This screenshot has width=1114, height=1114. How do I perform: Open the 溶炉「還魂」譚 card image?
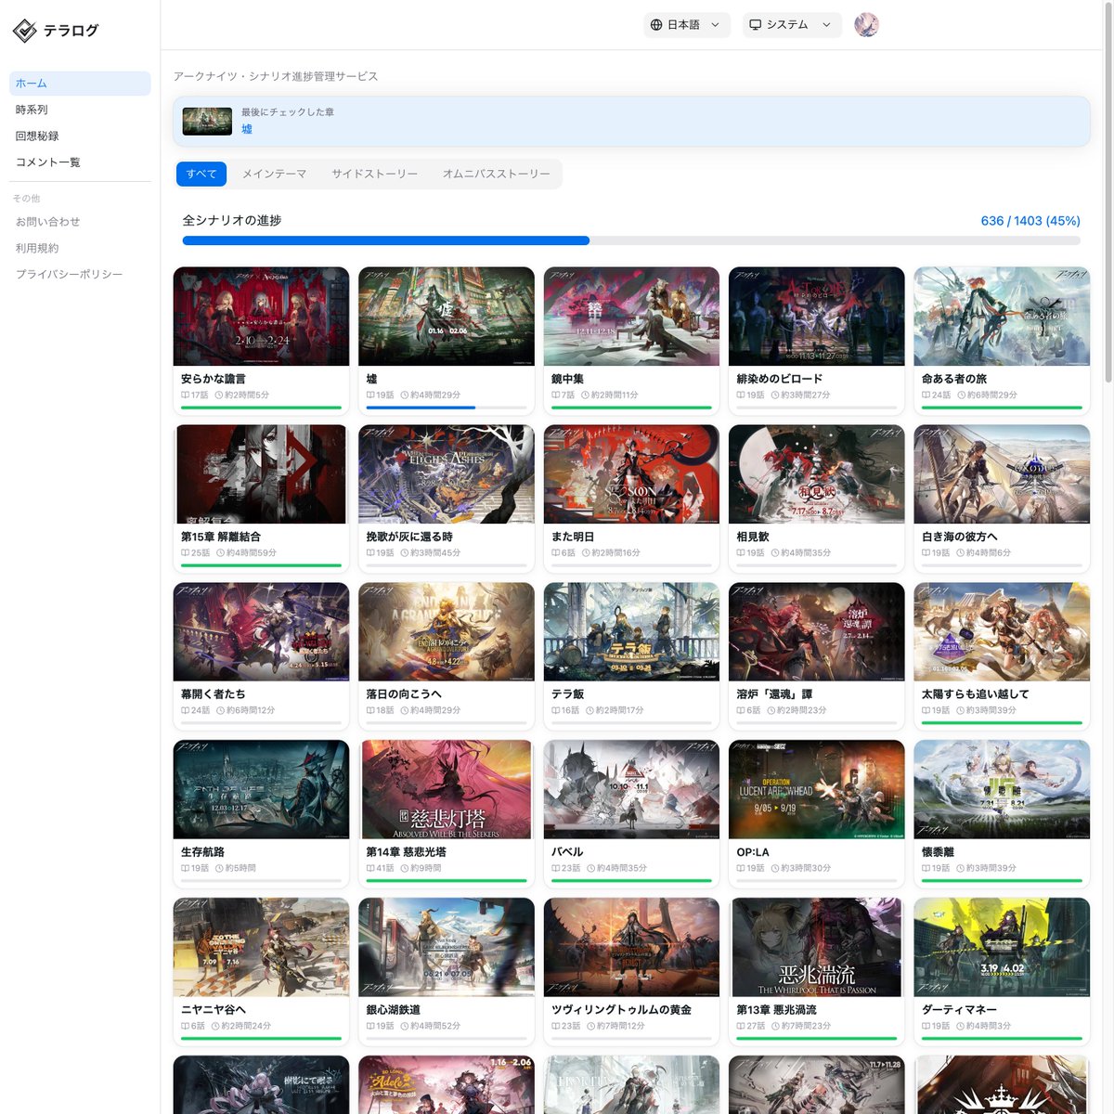817,632
